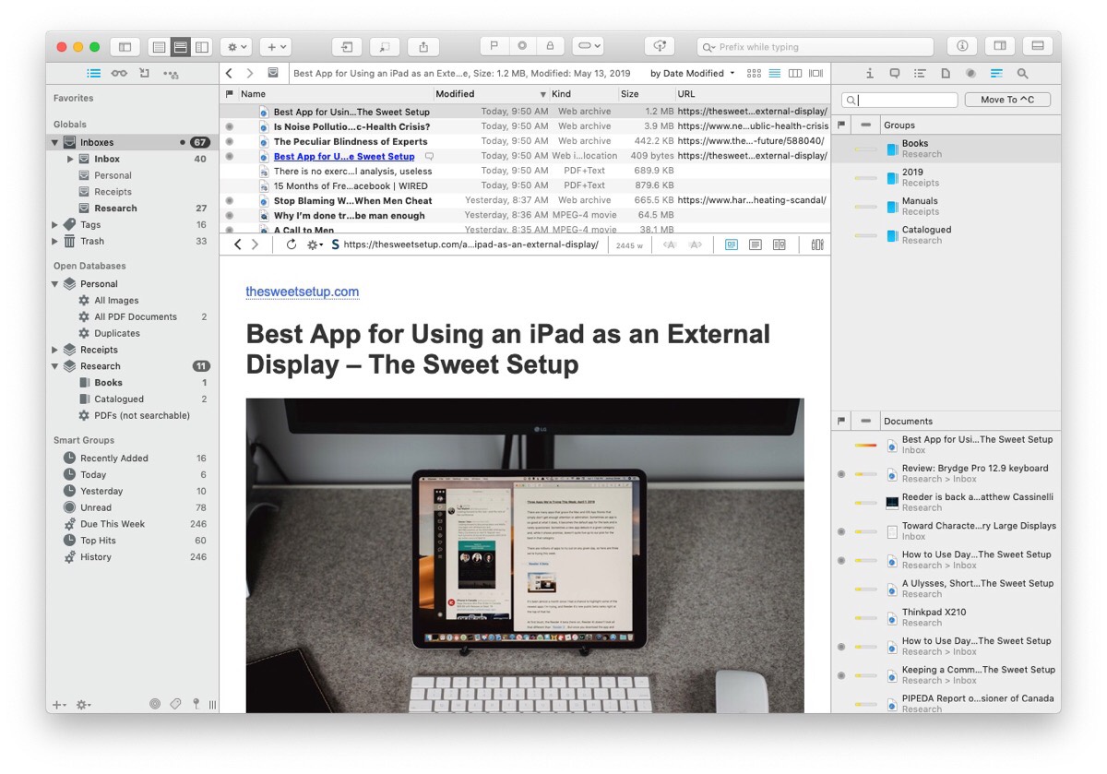
Task: Switch item list to columns view
Action: [795, 73]
